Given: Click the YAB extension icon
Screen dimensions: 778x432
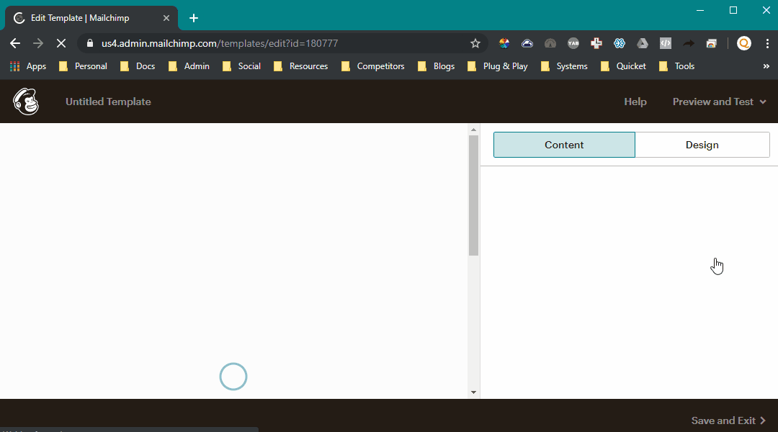Looking at the screenshot, I should [x=573, y=44].
